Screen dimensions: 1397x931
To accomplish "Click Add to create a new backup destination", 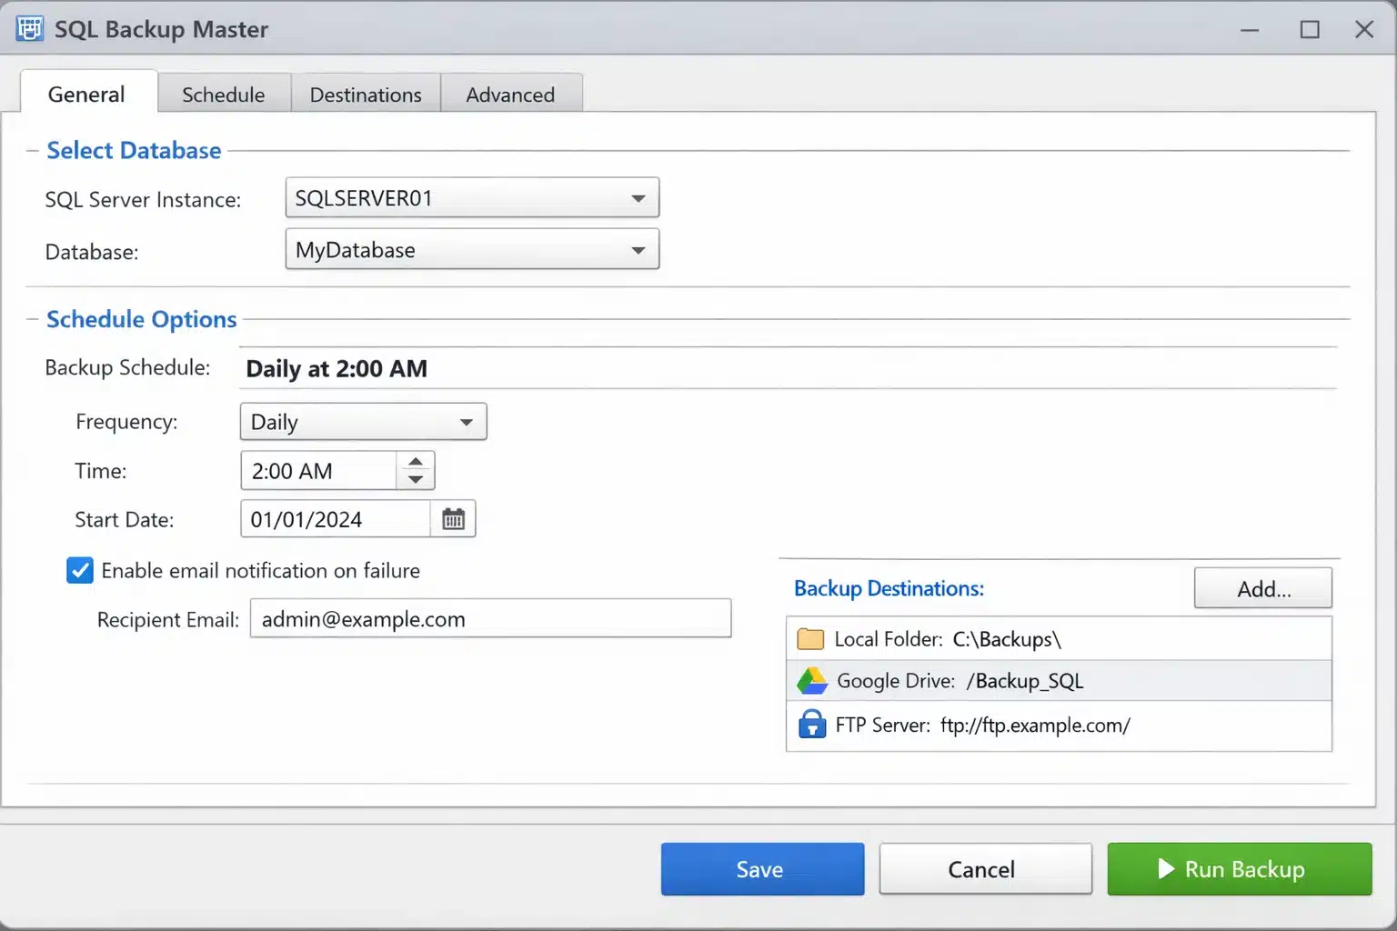I will (x=1262, y=587).
